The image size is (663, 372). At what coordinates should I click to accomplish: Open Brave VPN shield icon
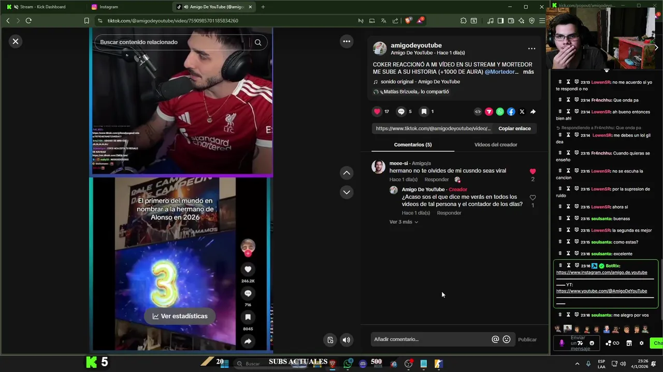[x=531, y=21]
